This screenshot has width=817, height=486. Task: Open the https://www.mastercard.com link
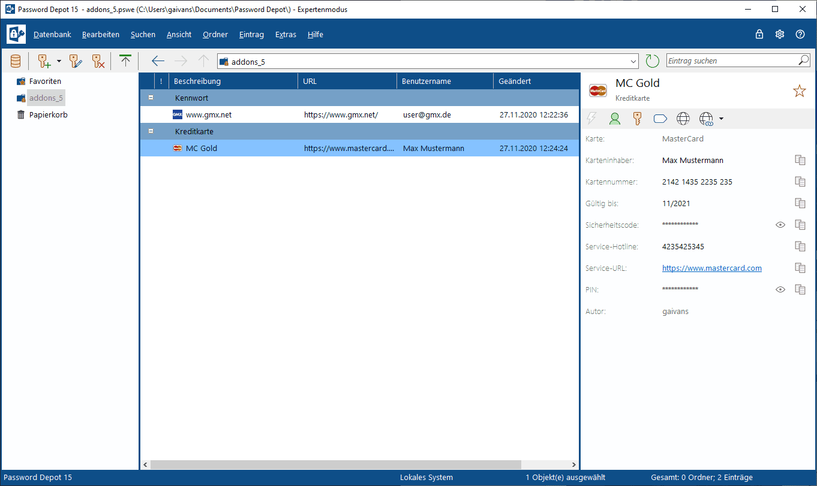712,268
